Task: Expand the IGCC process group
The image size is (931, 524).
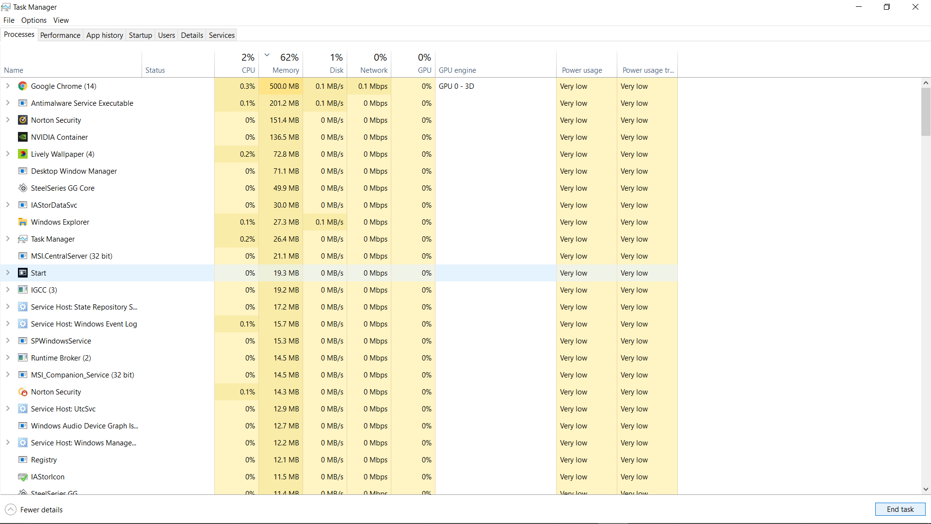Action: [x=8, y=290]
